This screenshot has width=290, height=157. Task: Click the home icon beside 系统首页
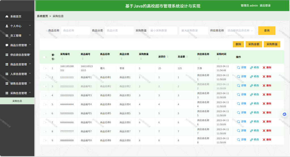[x=7, y=16]
